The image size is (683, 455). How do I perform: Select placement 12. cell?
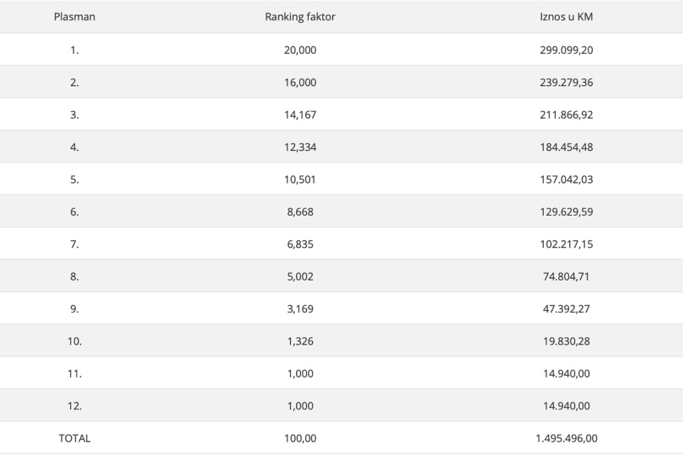click(x=74, y=406)
